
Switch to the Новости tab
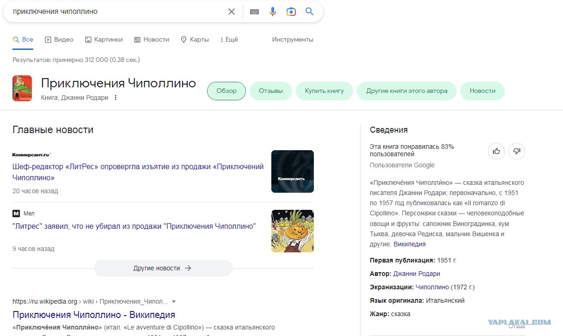point(152,40)
